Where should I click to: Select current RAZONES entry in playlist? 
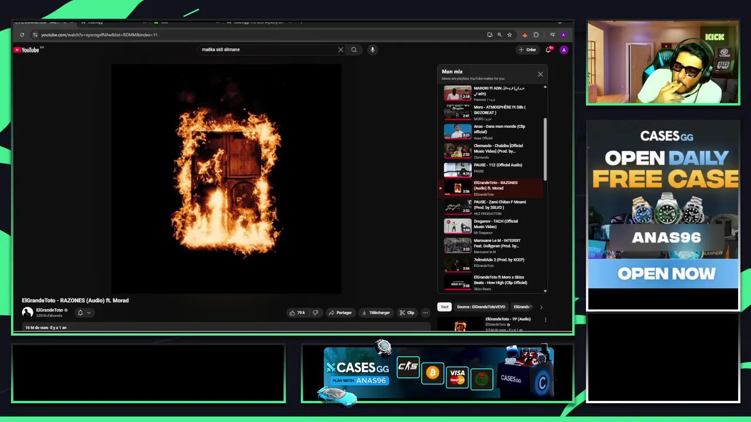tap(492, 188)
